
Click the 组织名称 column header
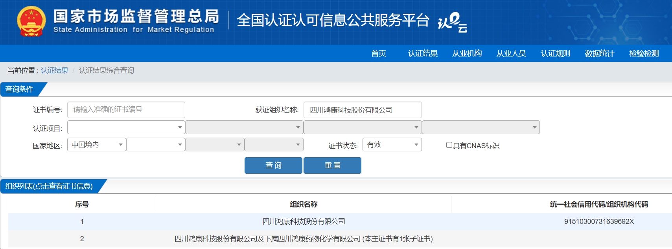click(304, 204)
